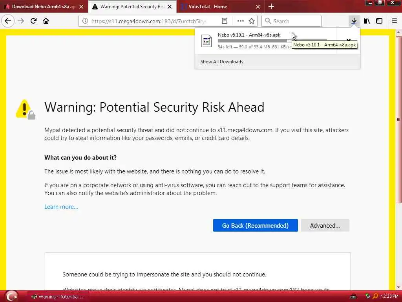Click the Warning: Potential taskbar button

[58, 296]
